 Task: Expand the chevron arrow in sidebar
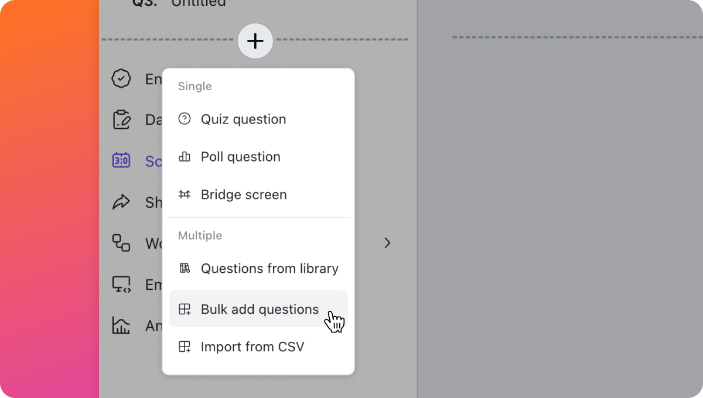tap(387, 242)
